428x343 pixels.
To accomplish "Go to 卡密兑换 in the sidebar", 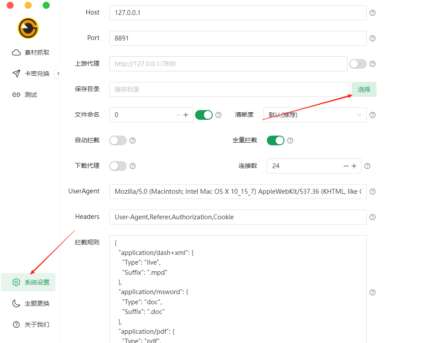I will (31, 74).
